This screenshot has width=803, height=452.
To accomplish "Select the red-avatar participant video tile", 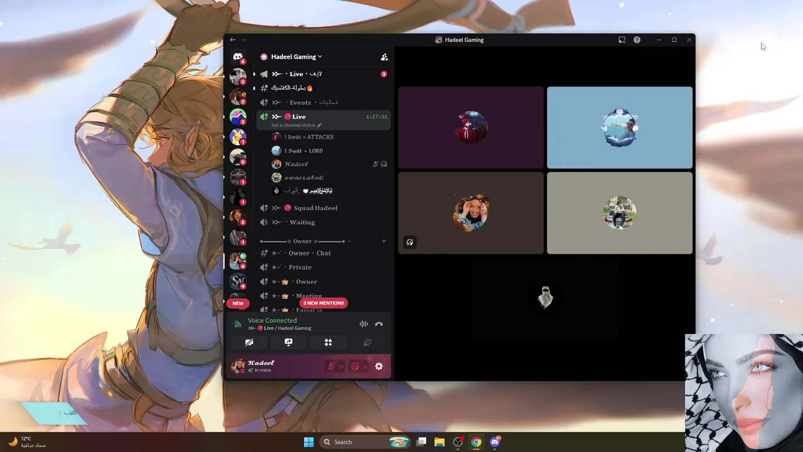I will coord(471,127).
